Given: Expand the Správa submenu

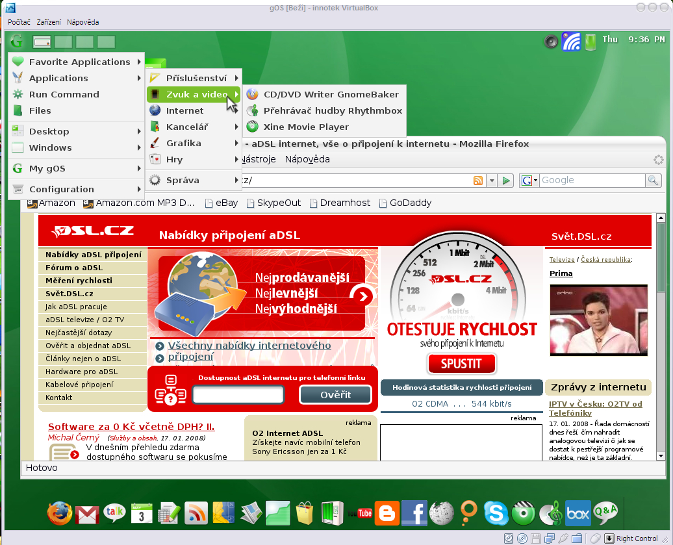Looking at the screenshot, I should pos(194,180).
